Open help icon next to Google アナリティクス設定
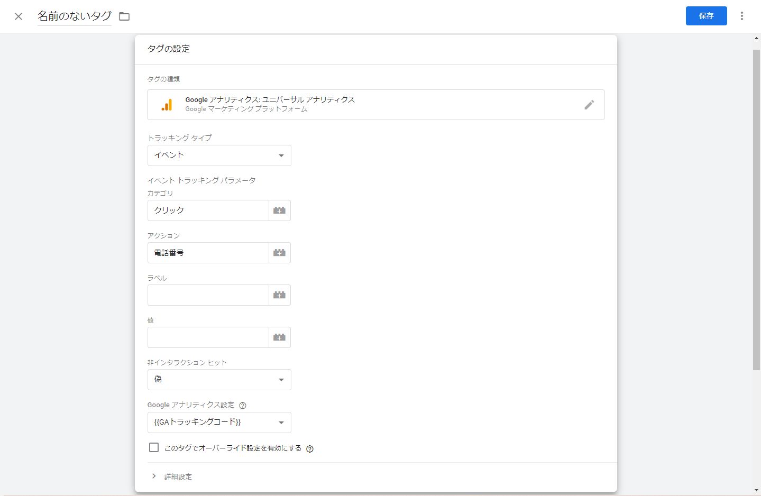The height and width of the screenshot is (496, 761). pos(243,406)
